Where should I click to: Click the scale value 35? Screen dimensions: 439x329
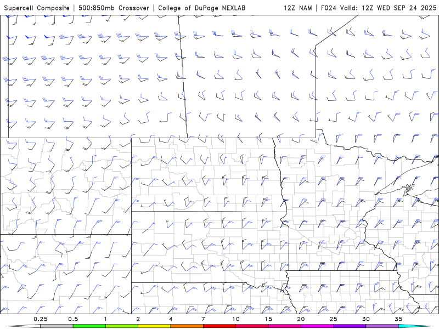click(398, 319)
